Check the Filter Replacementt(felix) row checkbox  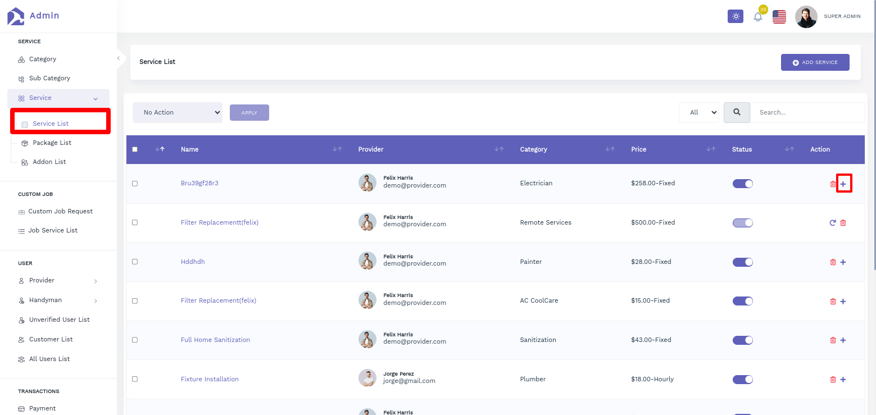tap(135, 222)
